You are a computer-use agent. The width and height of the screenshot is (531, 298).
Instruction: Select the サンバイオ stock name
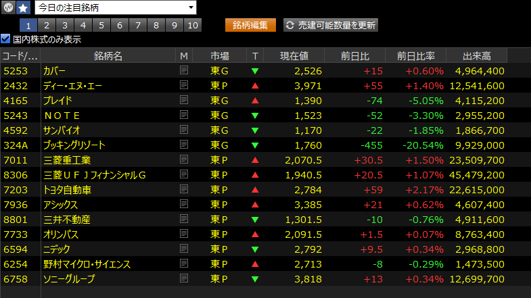click(62, 130)
